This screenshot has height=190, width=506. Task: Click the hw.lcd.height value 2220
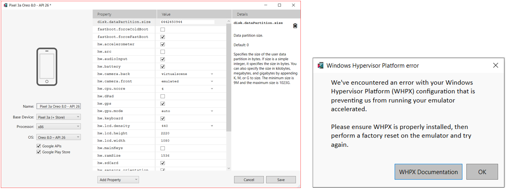tap(165, 133)
